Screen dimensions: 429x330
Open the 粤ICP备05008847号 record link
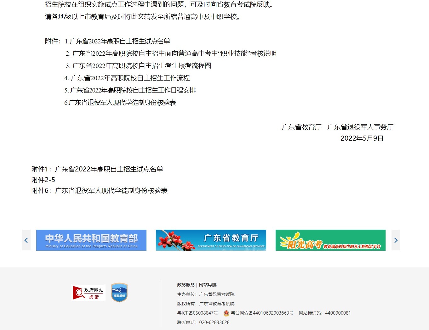click(197, 313)
